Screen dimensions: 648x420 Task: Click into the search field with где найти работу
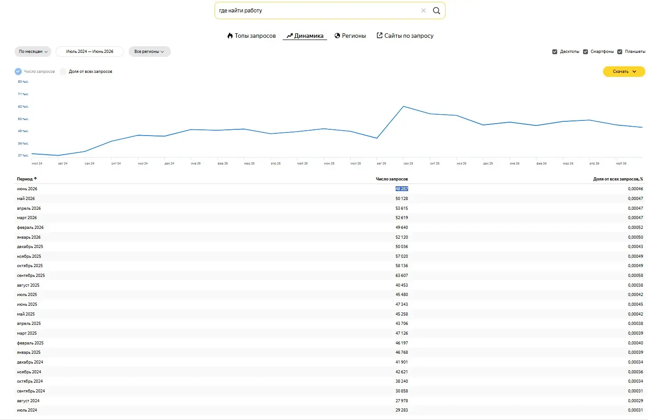pos(318,11)
